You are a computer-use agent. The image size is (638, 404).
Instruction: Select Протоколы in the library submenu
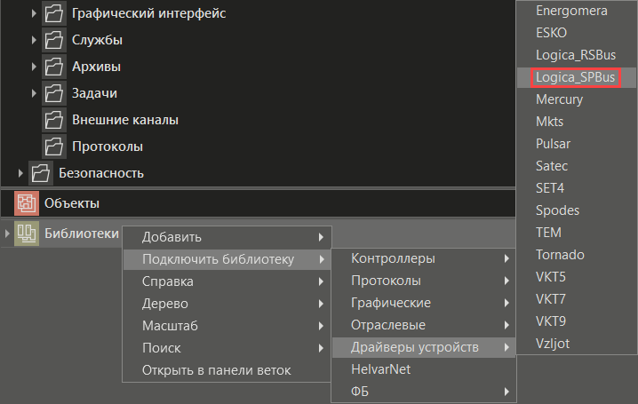pos(424,281)
